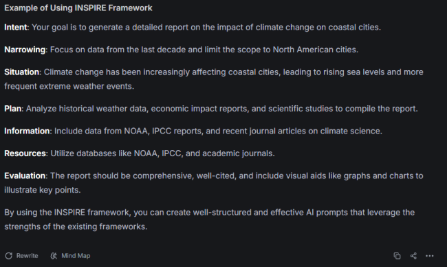This screenshot has height=267, width=447.
Task: Click the Mind Map button label
Action: coord(76,256)
